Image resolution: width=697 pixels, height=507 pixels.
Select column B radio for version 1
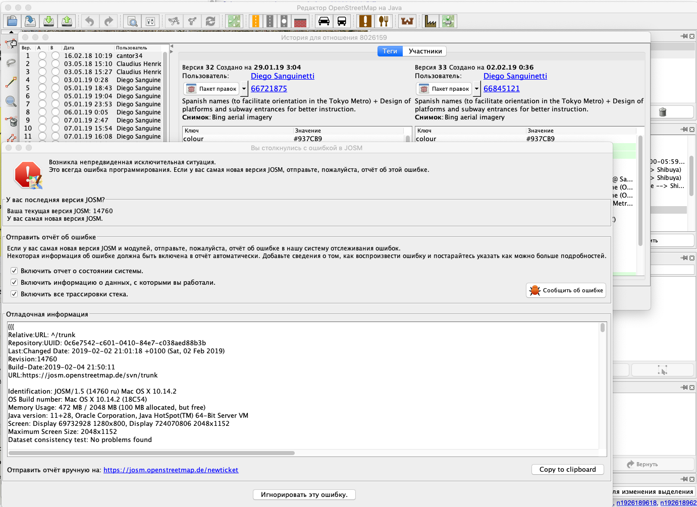[55, 55]
